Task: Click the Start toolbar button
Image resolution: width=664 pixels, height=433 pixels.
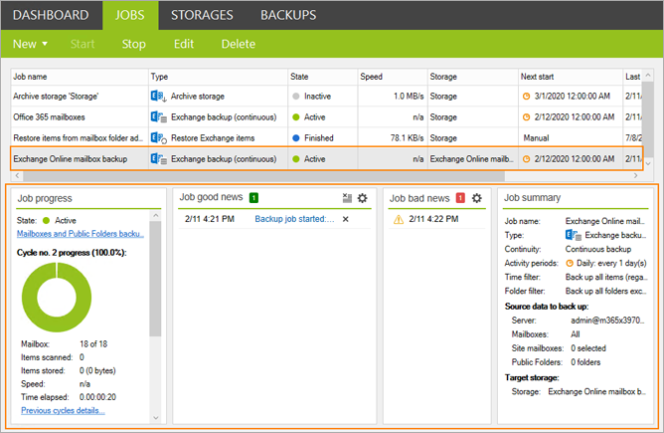Action: pos(83,44)
